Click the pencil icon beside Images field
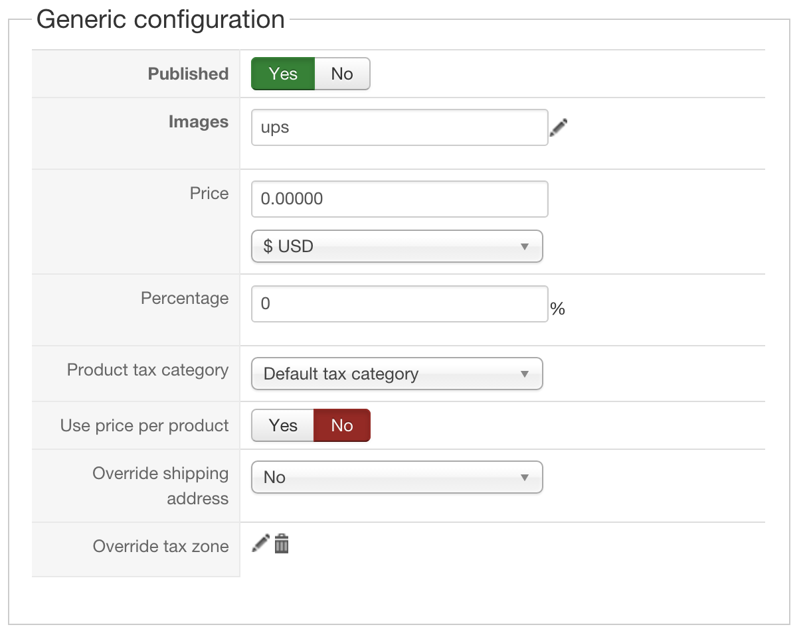This screenshot has height=633, width=809. tap(559, 127)
